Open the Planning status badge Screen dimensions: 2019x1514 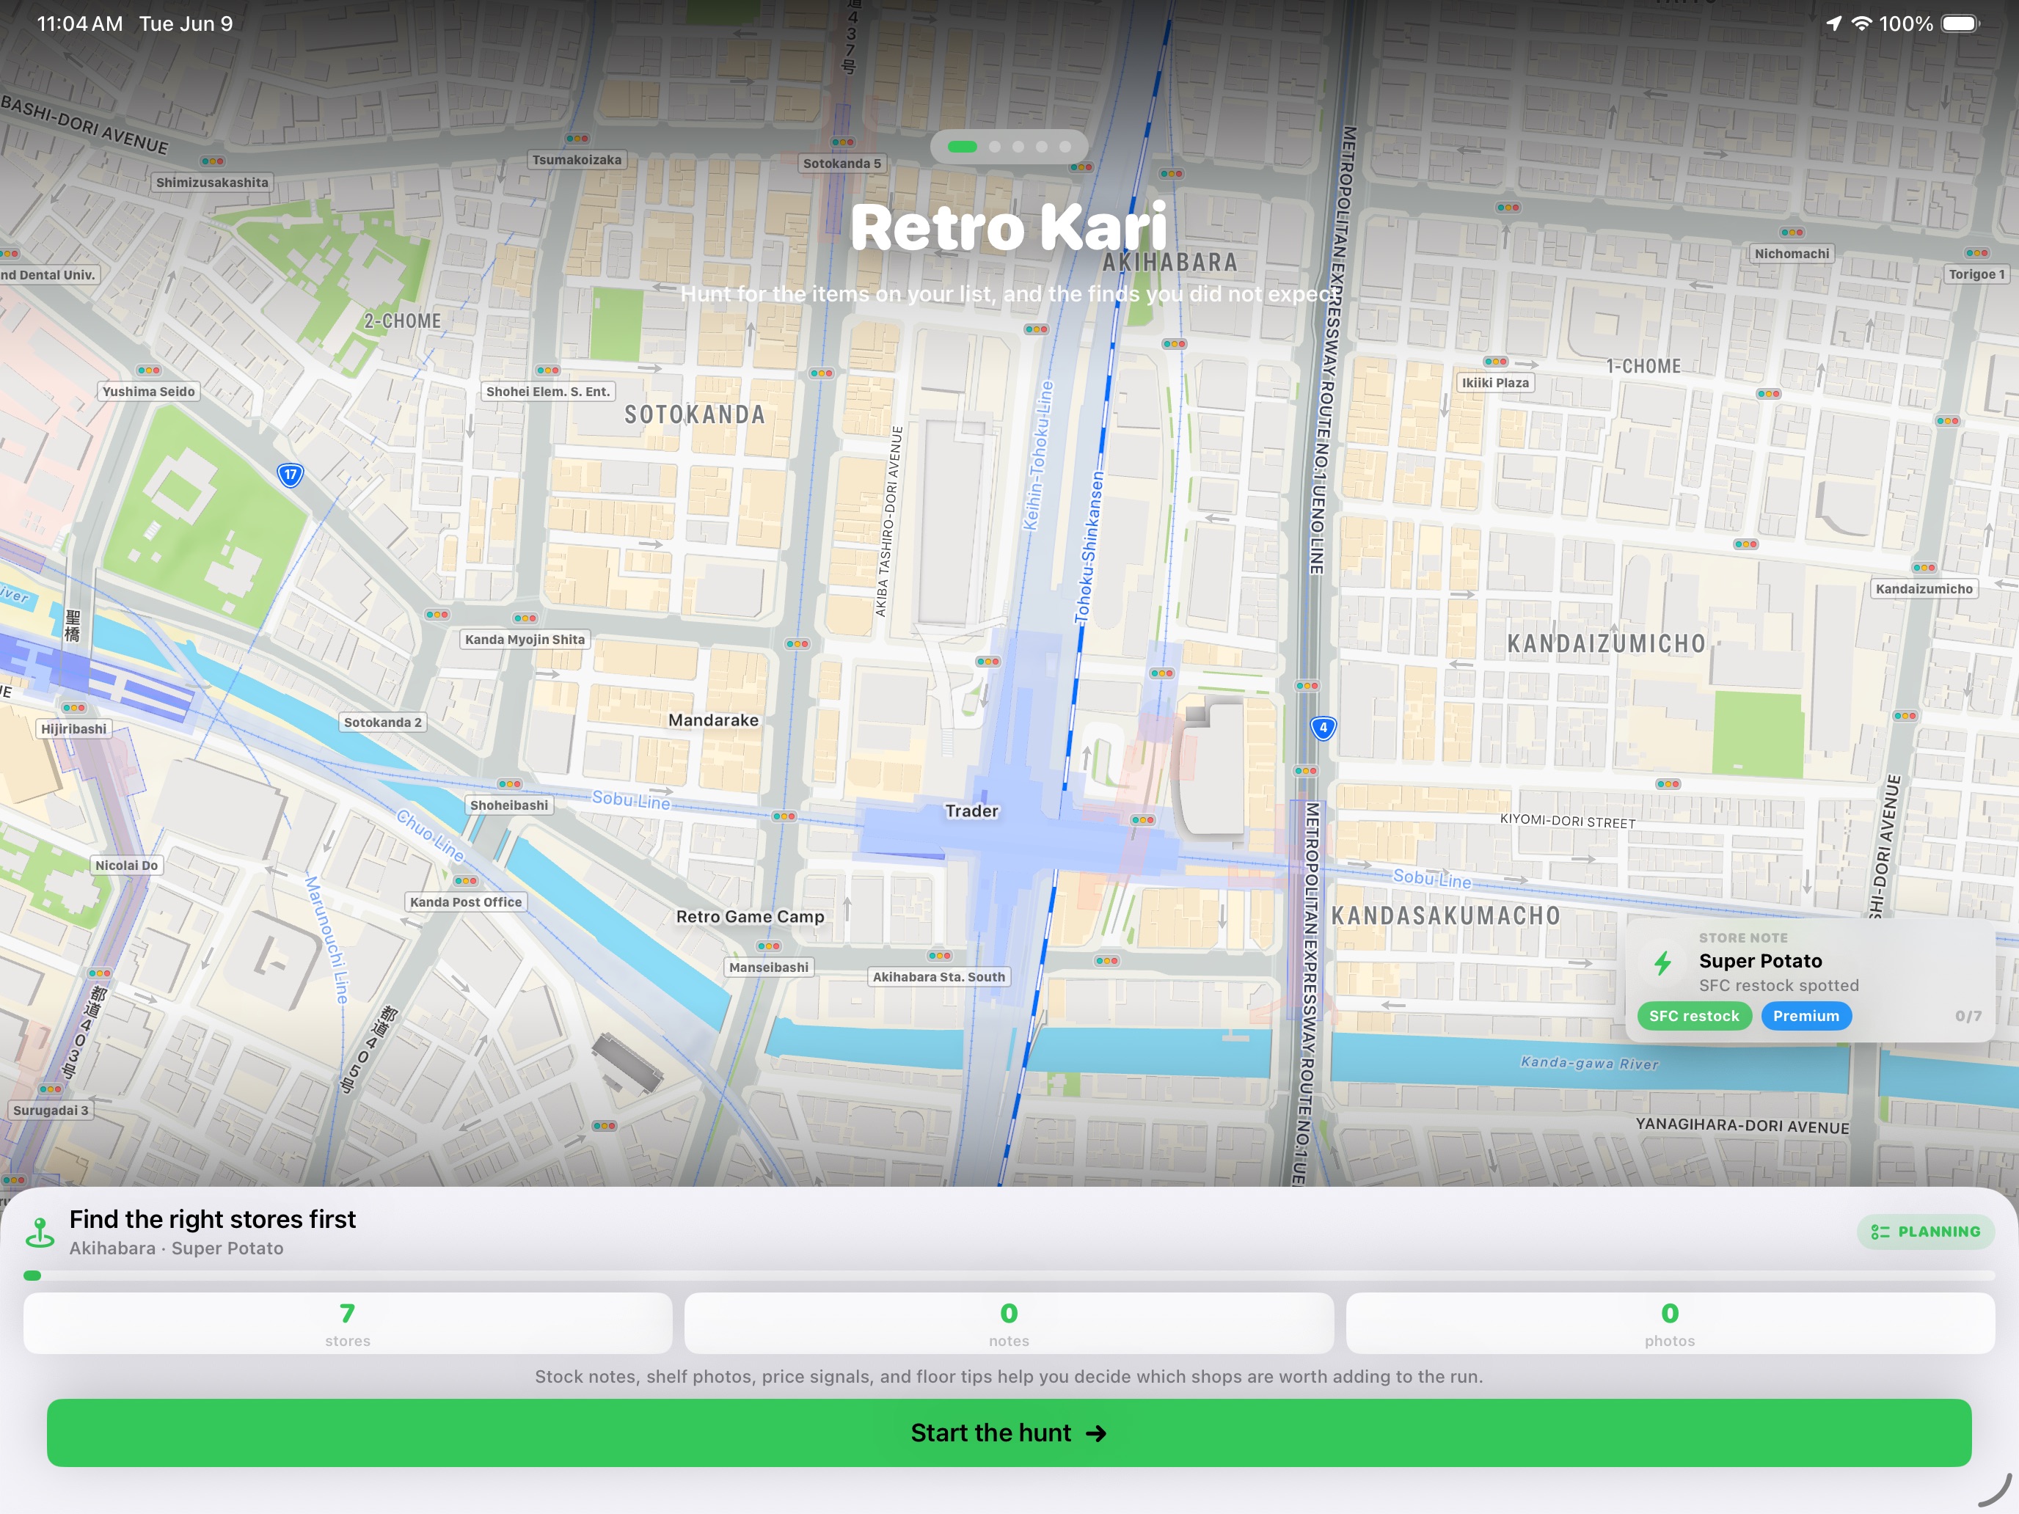tap(1925, 1232)
